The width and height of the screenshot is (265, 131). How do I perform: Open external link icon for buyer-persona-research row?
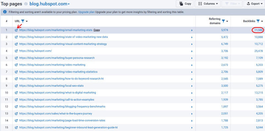(x=16, y=58)
